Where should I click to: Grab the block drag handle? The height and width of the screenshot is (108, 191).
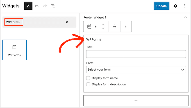tap(96, 27)
